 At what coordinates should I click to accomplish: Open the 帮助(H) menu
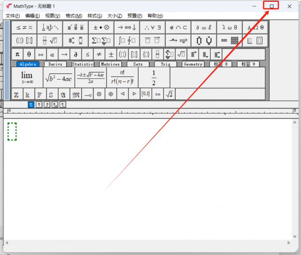(155, 16)
